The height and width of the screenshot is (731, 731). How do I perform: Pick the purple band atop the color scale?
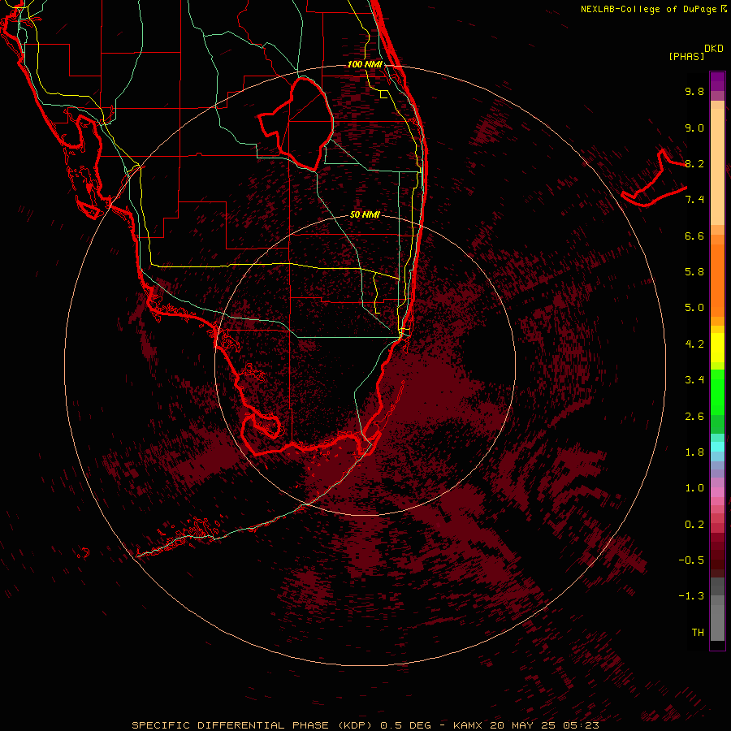tap(717, 81)
